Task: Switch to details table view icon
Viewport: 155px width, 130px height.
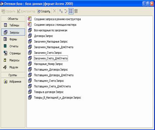Action: tap(76, 11)
